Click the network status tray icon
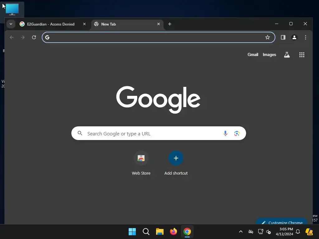 (x=260, y=232)
